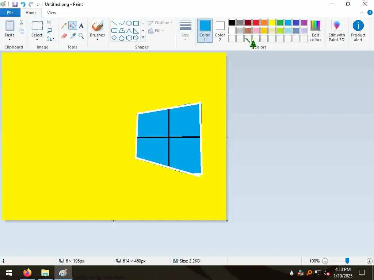
Task: Open the shape Fill dropdown
Action: [x=156, y=31]
